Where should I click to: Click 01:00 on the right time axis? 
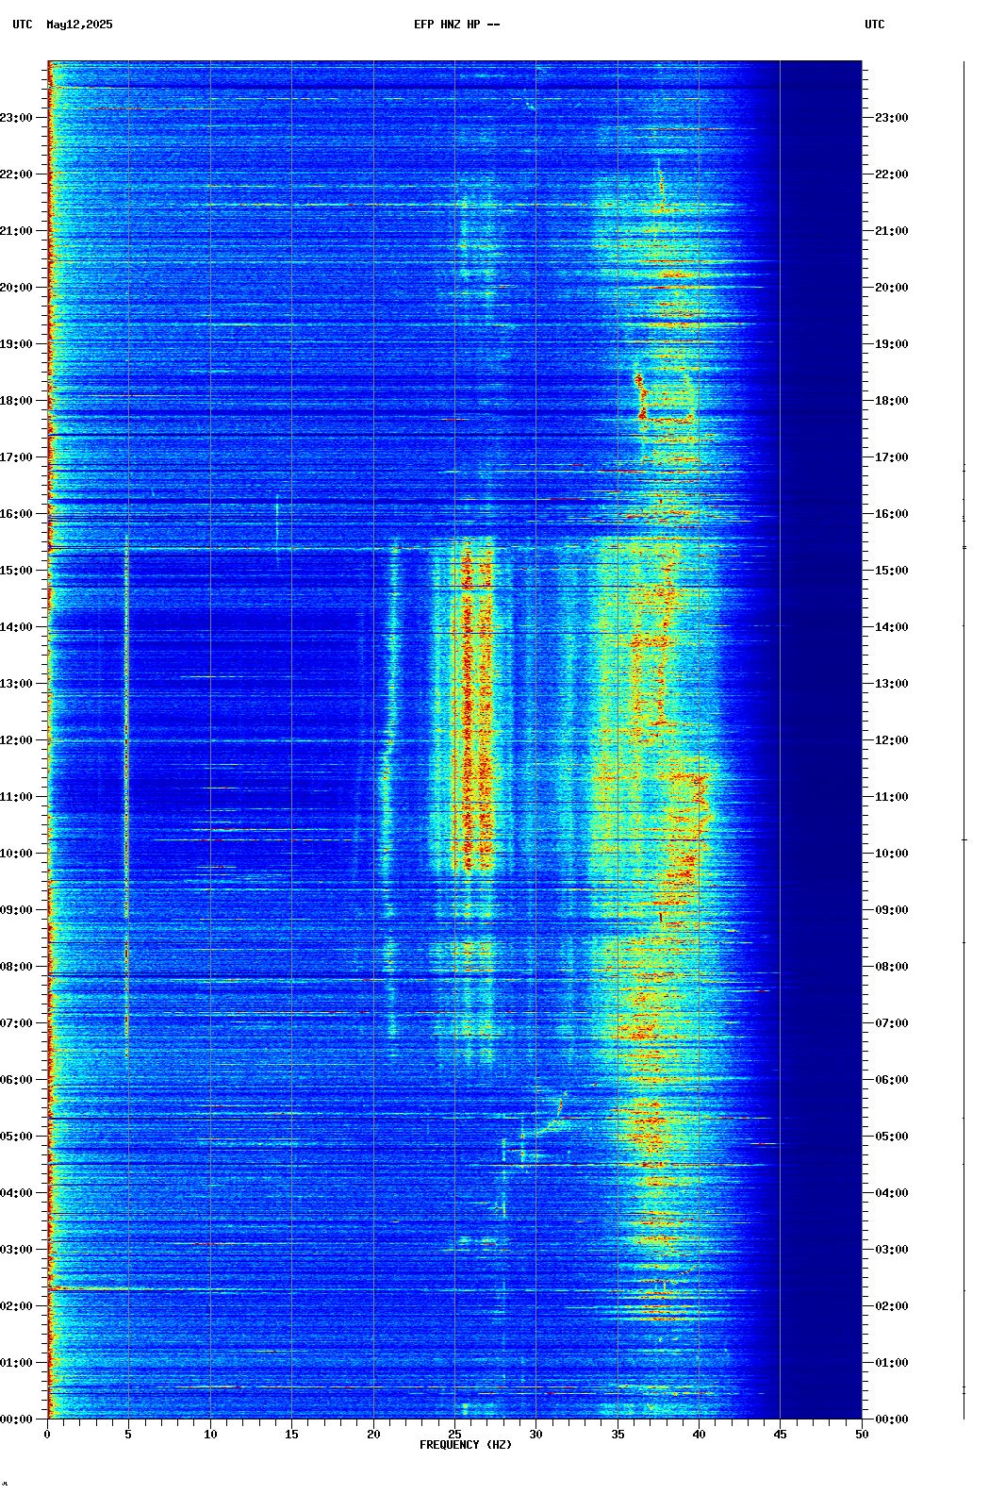point(892,1363)
